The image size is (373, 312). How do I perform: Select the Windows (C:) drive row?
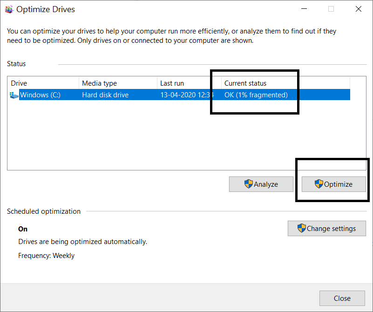[140, 95]
